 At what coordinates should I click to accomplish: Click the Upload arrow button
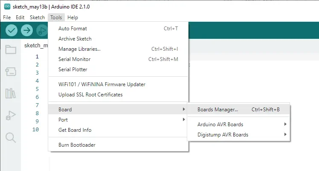[x=27, y=30]
